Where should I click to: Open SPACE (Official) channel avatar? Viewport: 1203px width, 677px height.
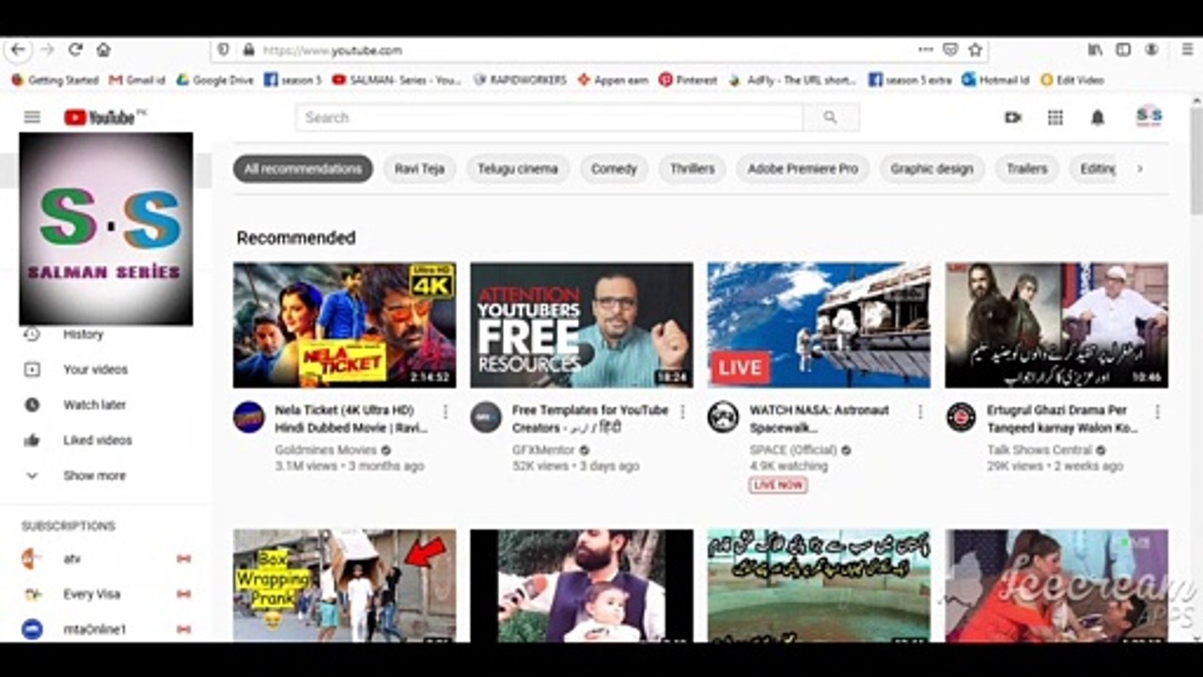click(x=723, y=417)
